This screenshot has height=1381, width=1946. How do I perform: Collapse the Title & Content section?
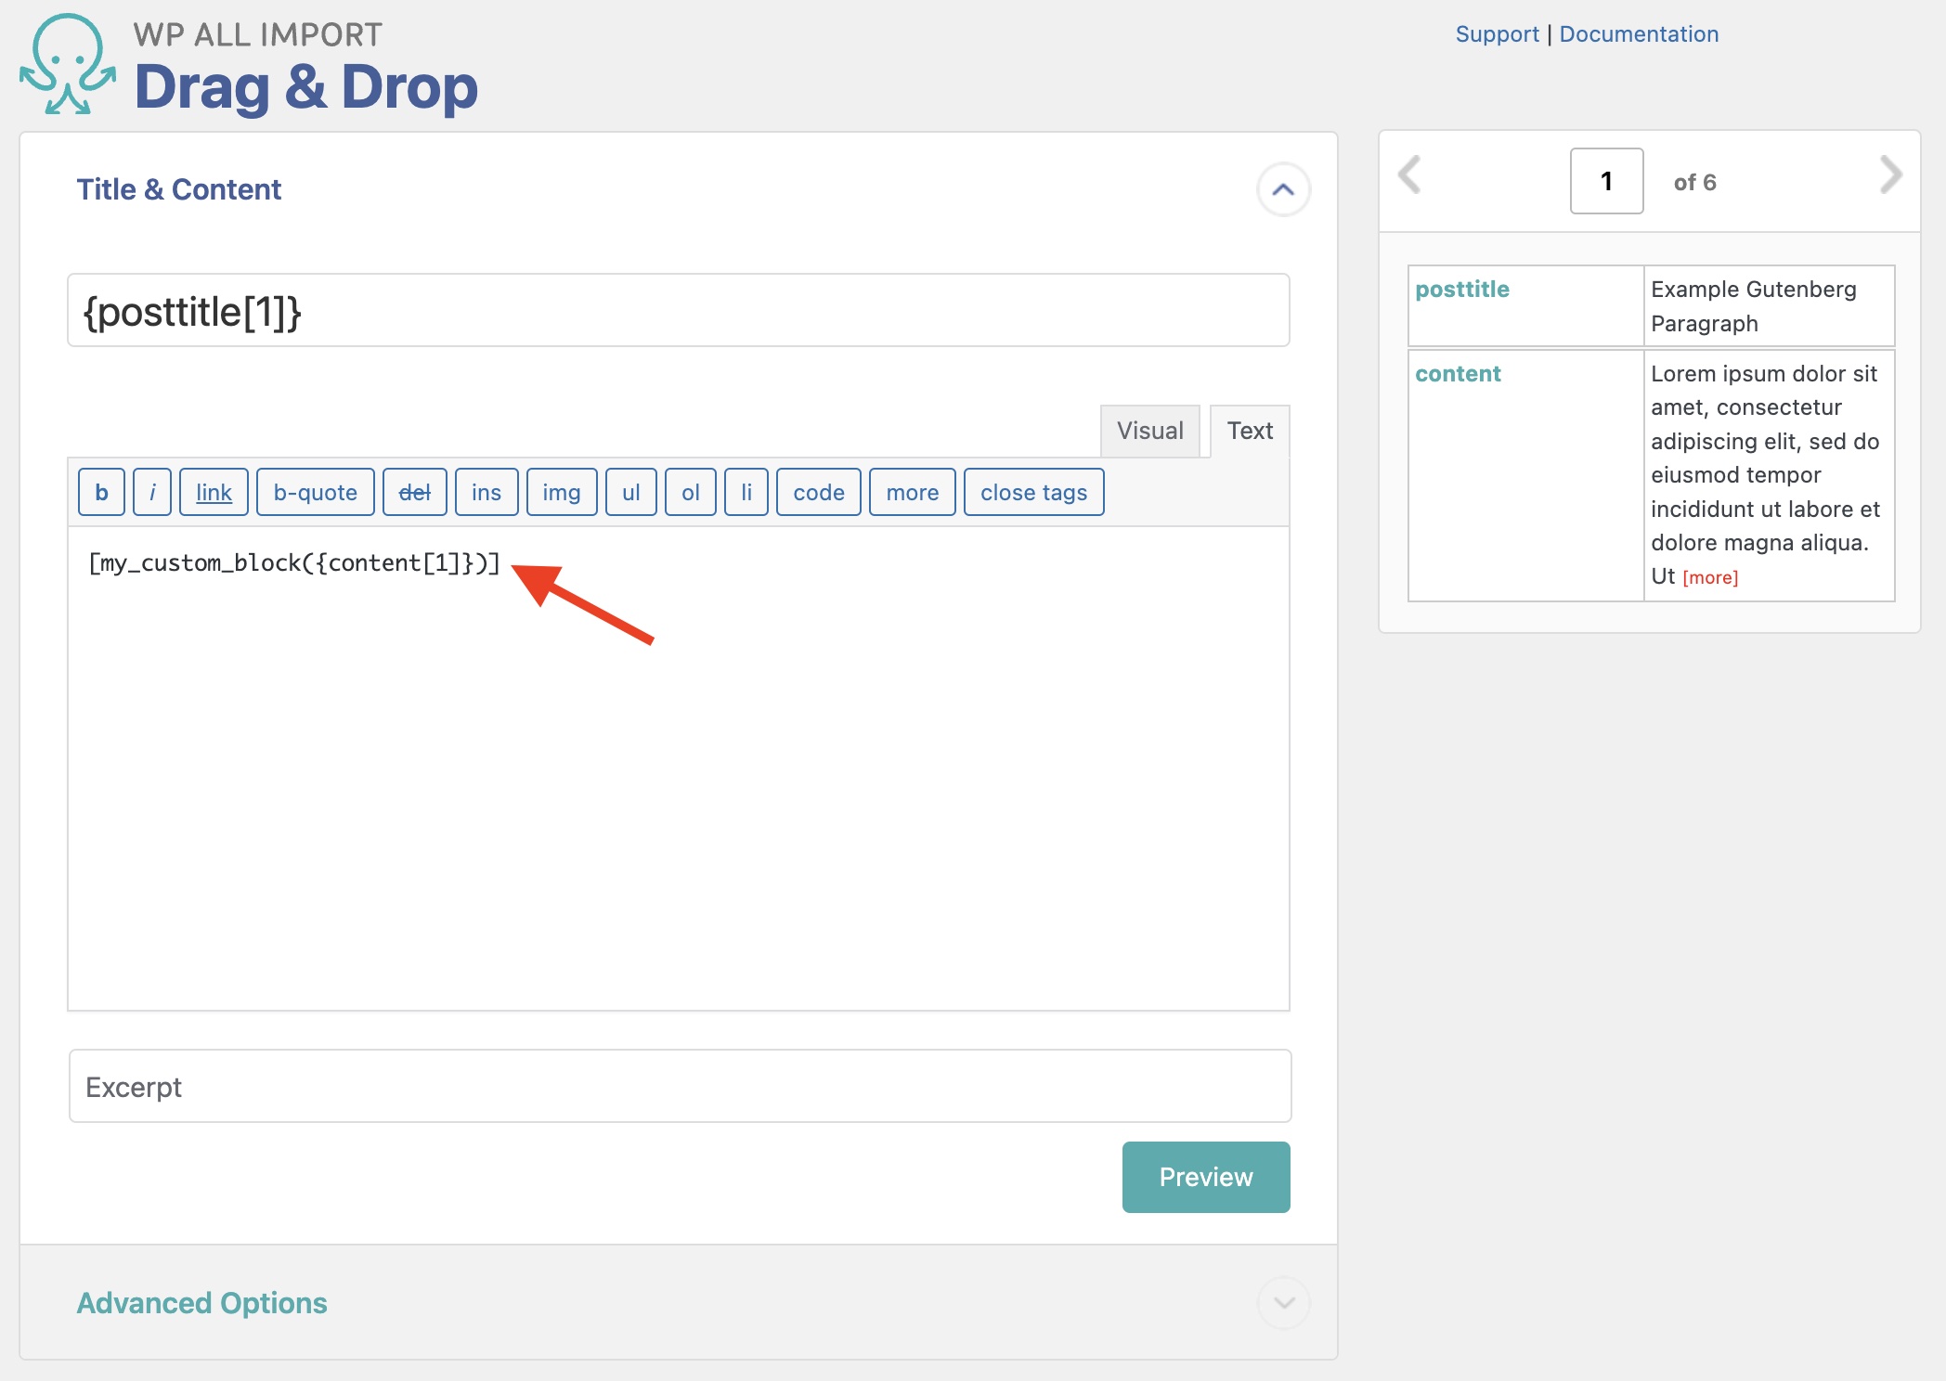click(x=1283, y=190)
